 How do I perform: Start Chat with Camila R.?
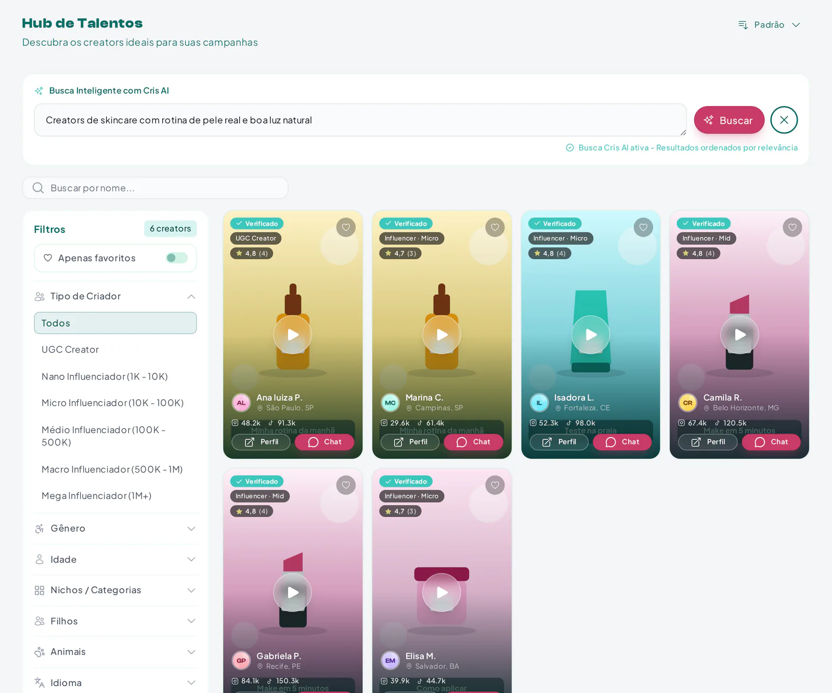pyautogui.click(x=771, y=442)
